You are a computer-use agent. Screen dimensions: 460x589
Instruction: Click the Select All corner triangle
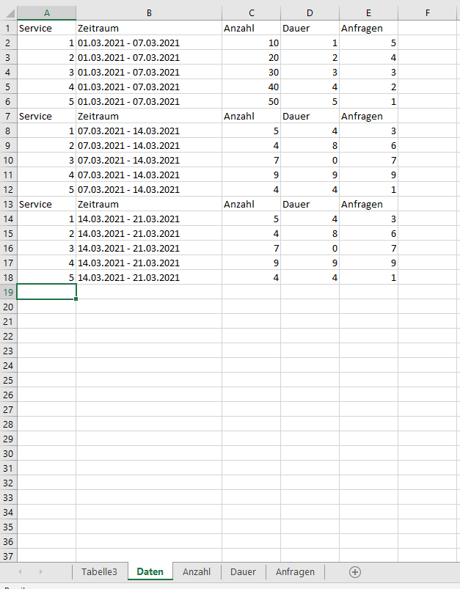click(x=10, y=13)
